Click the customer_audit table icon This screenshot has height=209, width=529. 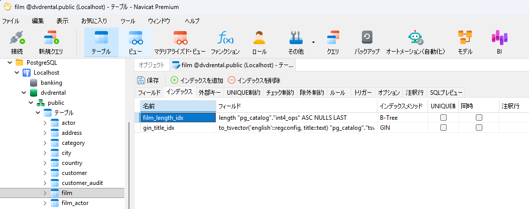click(x=55, y=183)
